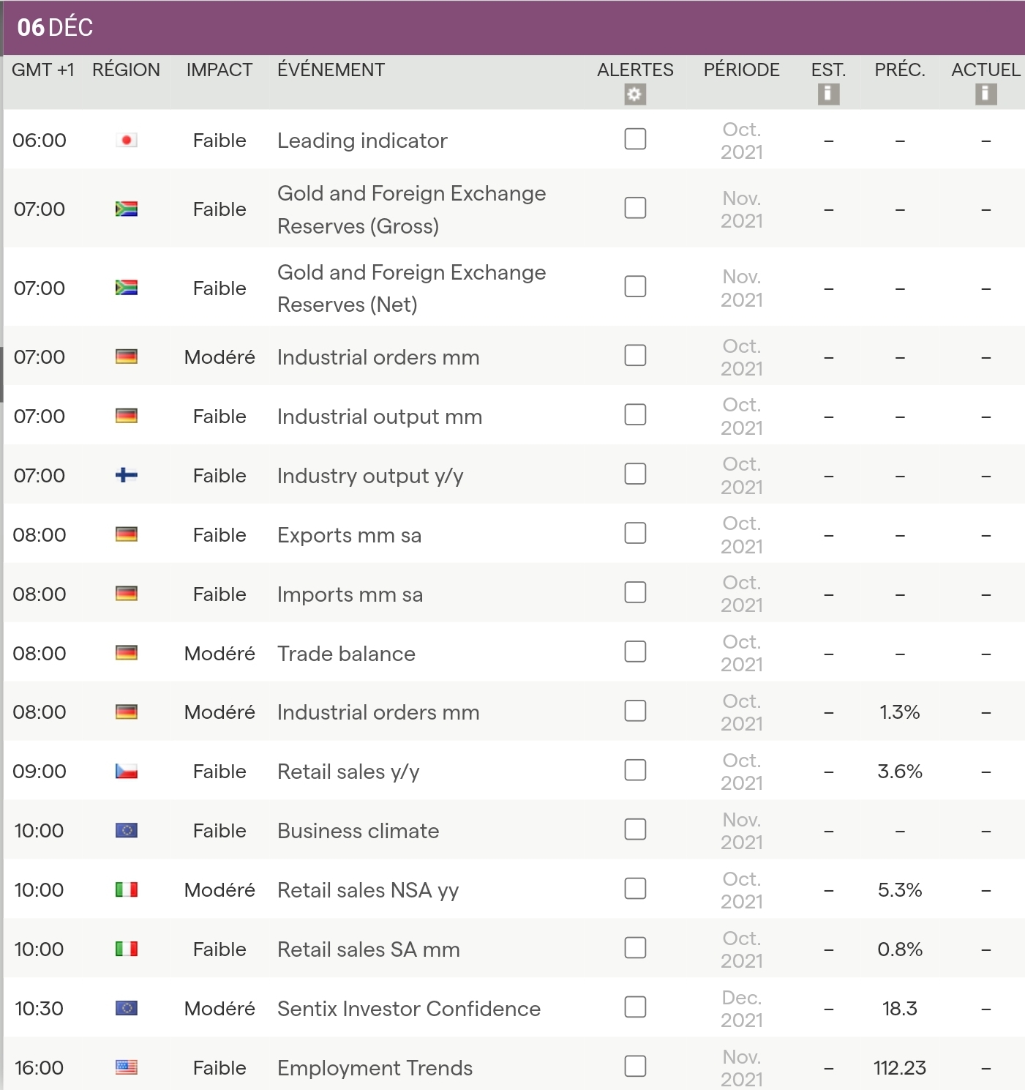Click the 06 DÉC date header bar

tap(512, 28)
